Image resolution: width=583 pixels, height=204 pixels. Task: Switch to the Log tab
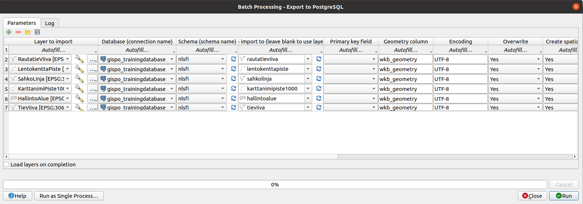tap(49, 23)
